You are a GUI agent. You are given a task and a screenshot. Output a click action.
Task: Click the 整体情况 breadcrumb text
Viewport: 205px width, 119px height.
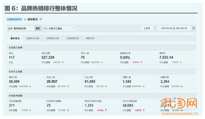tap(32, 19)
